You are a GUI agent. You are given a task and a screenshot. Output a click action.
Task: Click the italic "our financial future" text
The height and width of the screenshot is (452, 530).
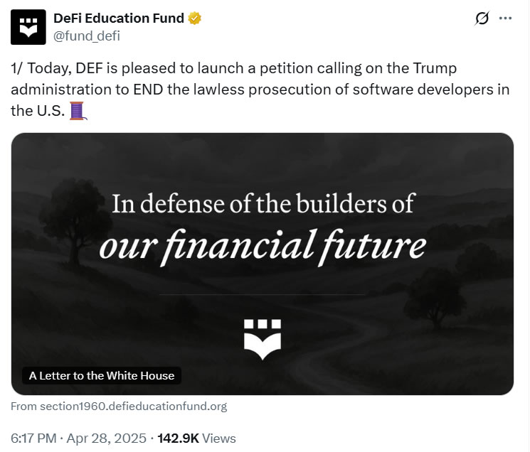(263, 245)
